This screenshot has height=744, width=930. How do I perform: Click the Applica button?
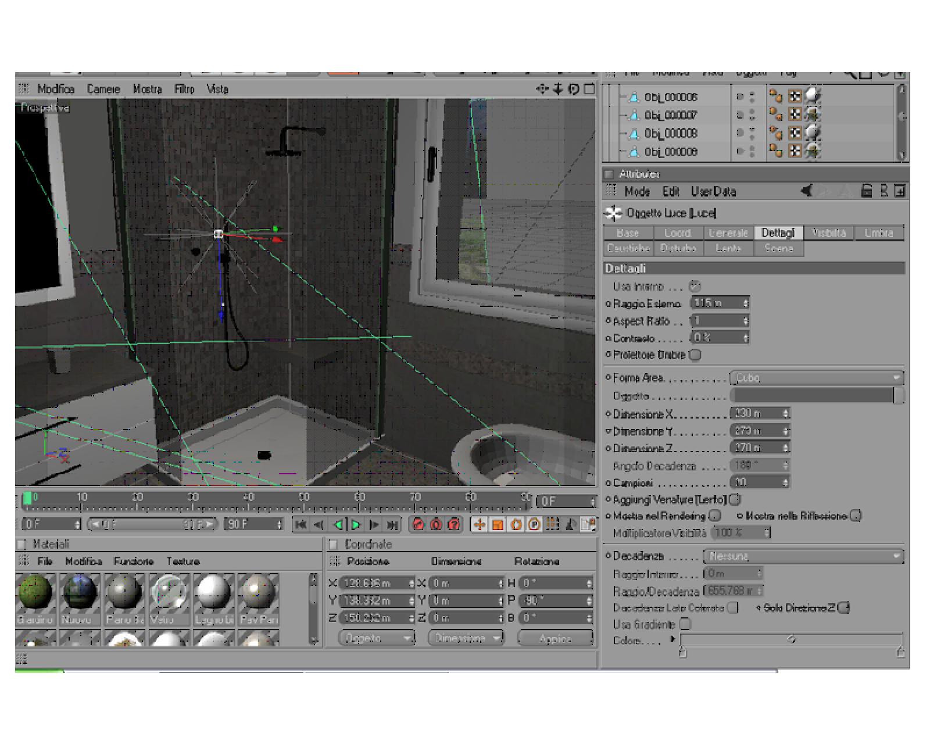click(x=555, y=638)
